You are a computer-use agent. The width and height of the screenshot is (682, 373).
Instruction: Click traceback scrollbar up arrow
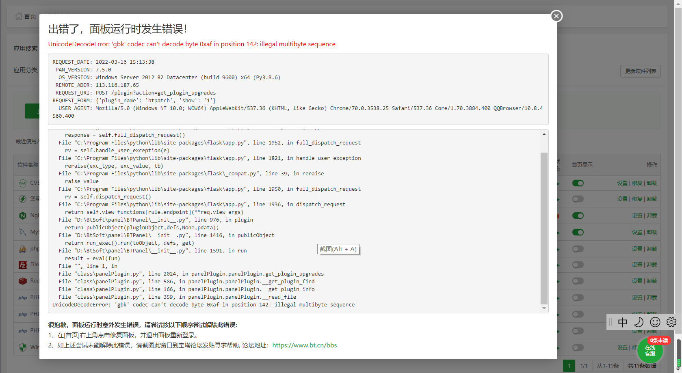[544, 134]
